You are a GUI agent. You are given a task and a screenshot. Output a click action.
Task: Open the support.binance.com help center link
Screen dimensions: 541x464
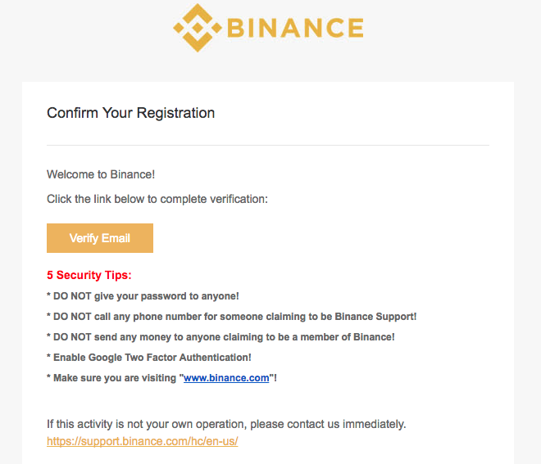click(143, 441)
